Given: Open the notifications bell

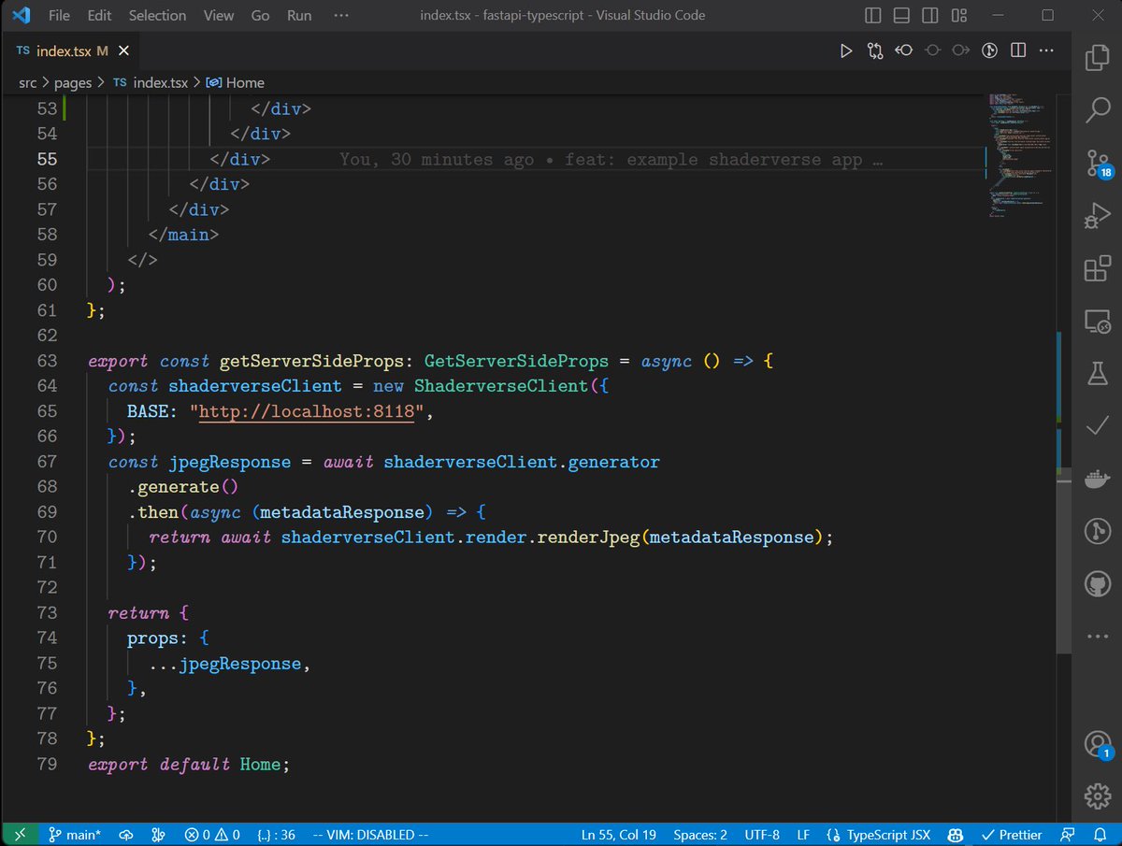Looking at the screenshot, I should [x=1099, y=835].
